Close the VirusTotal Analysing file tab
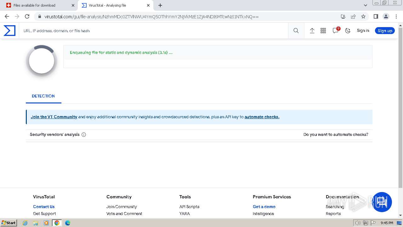This screenshot has width=403, height=227. tap(148, 5)
